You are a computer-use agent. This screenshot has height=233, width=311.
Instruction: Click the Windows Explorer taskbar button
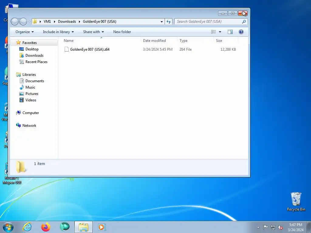pos(84,227)
